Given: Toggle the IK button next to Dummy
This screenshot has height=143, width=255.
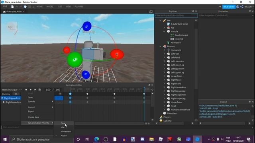Looking at the screenshot, I should tap(16, 94).
